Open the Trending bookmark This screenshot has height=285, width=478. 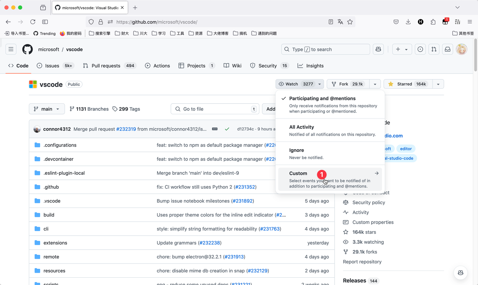(44, 33)
